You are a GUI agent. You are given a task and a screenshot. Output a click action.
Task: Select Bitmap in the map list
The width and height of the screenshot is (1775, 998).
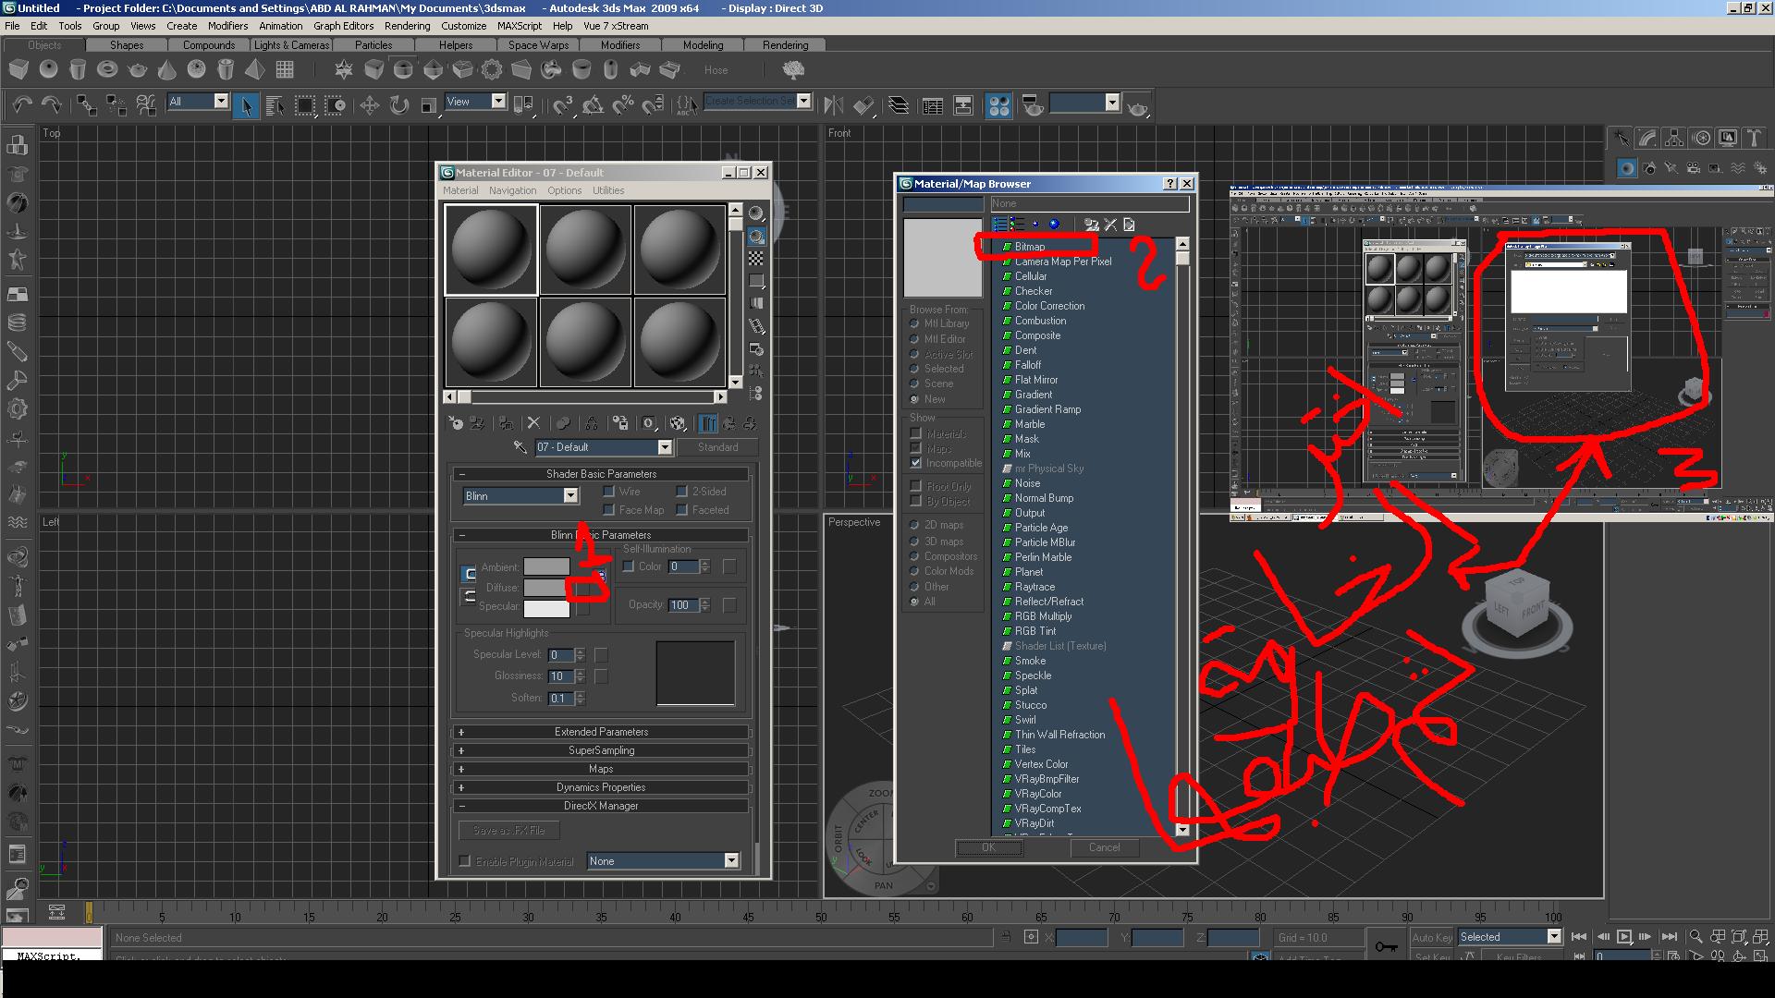click(x=1029, y=247)
